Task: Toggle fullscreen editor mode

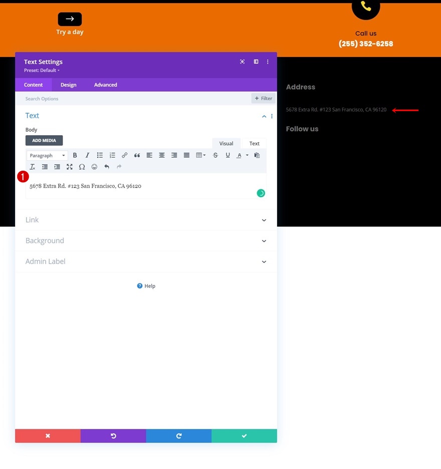Action: point(70,167)
